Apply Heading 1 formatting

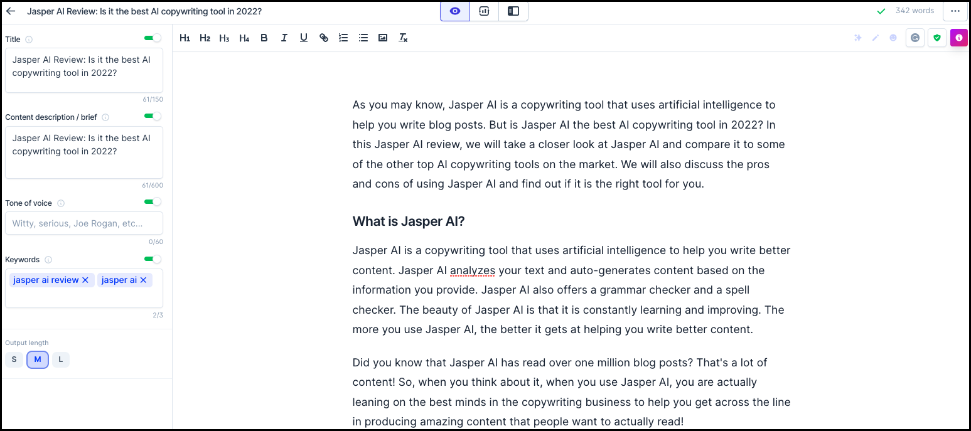point(185,38)
